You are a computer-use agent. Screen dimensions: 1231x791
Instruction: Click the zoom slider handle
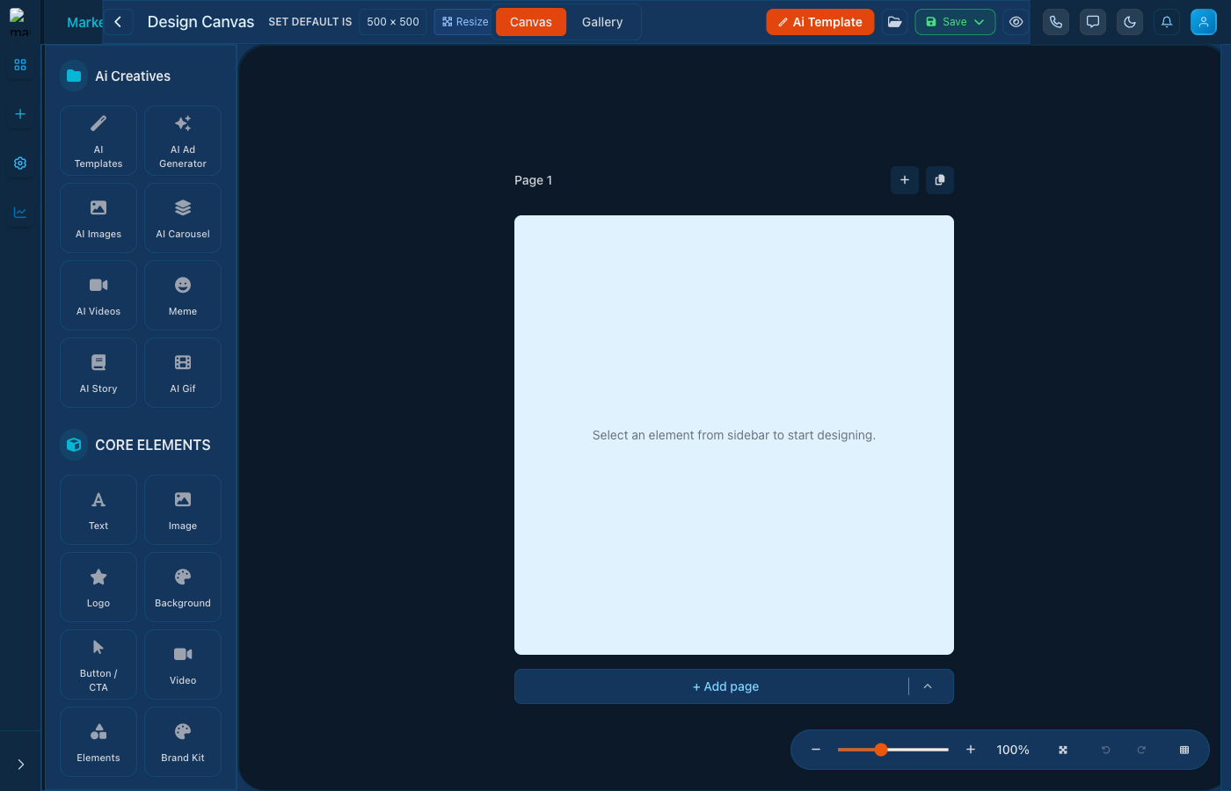tap(881, 750)
